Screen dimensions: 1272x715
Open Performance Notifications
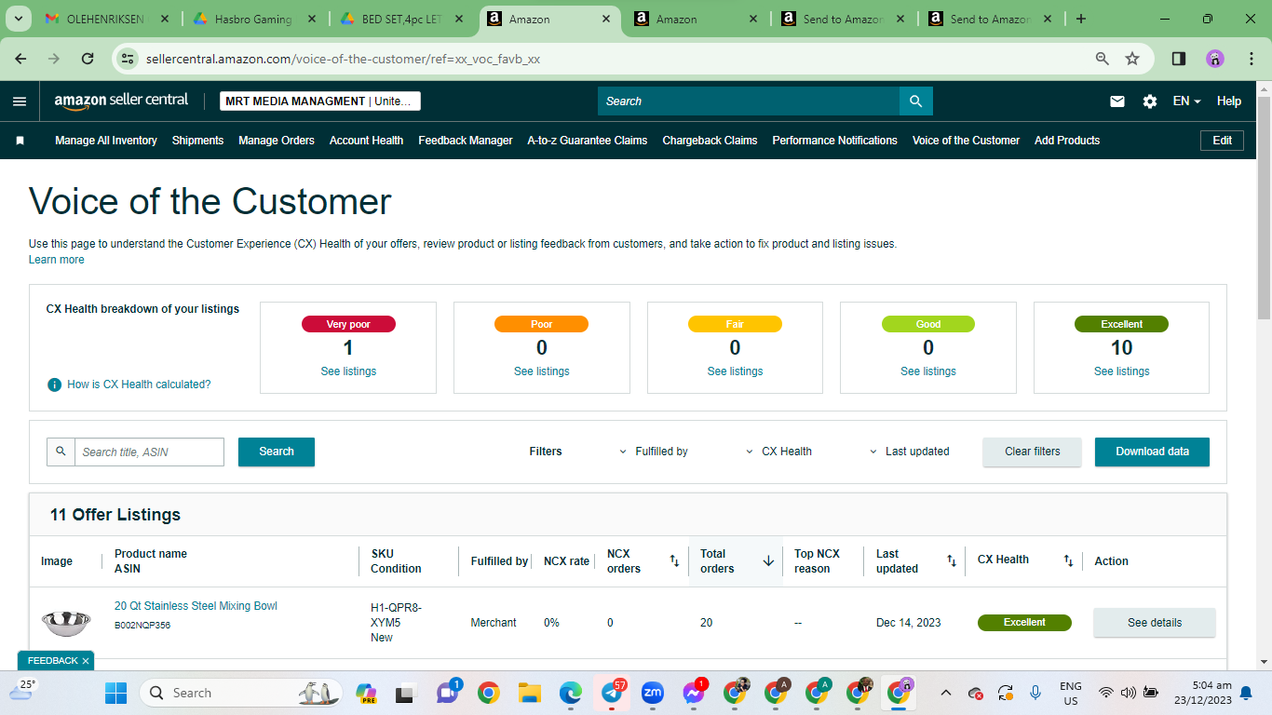(x=835, y=141)
